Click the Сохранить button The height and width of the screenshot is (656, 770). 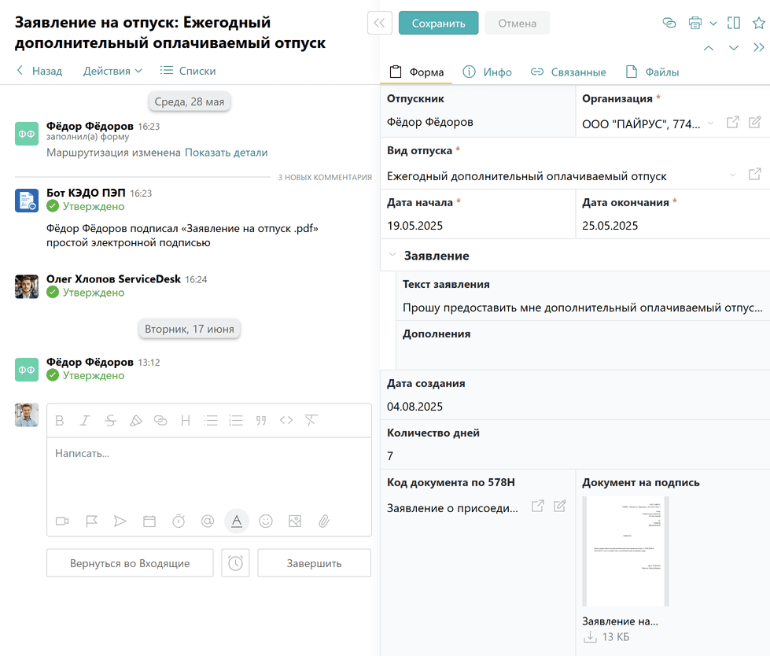(x=438, y=23)
